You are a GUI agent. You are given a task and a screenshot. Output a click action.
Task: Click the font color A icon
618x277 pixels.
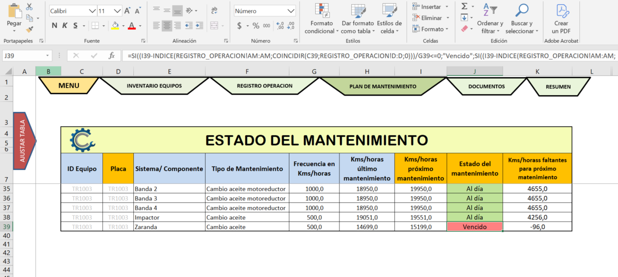point(132,26)
